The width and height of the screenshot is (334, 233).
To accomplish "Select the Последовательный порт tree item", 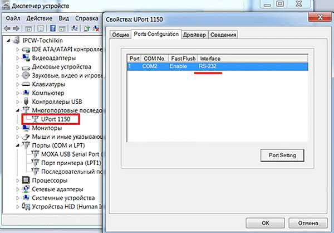I will (72, 172).
